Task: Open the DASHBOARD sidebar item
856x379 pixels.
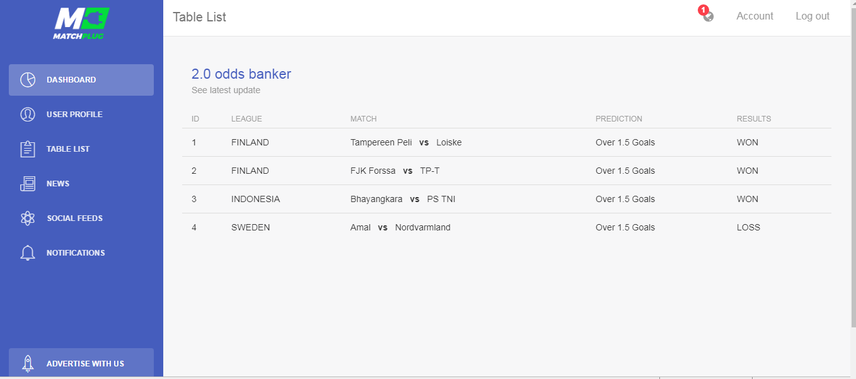Action: tap(81, 80)
